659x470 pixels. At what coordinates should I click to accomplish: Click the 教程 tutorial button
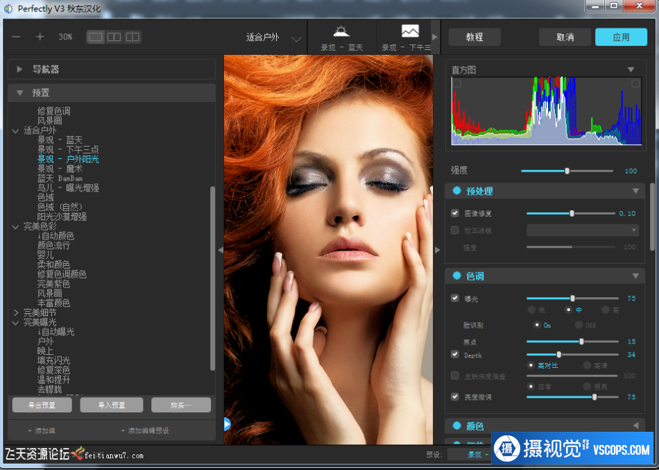pos(474,37)
